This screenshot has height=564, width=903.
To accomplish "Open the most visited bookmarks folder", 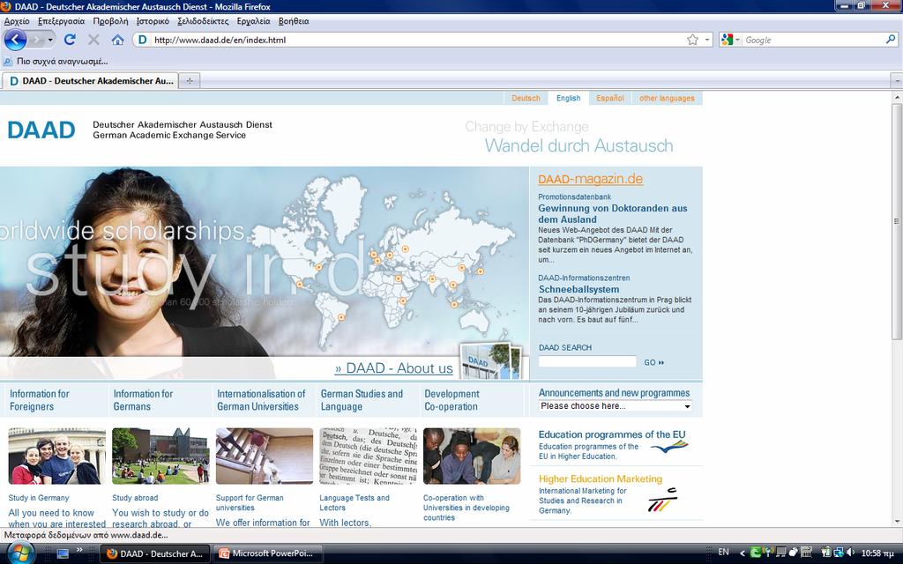I will click(x=56, y=61).
